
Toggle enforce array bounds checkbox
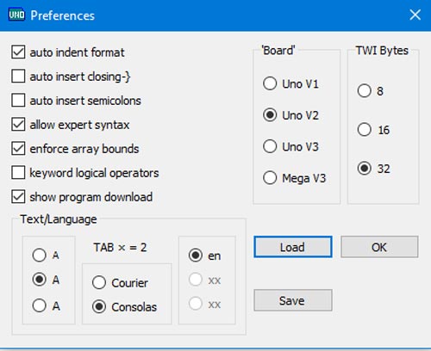coord(18,149)
